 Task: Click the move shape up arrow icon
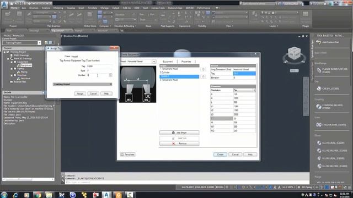[203, 69]
